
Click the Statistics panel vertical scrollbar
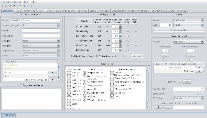click(x=147, y=88)
